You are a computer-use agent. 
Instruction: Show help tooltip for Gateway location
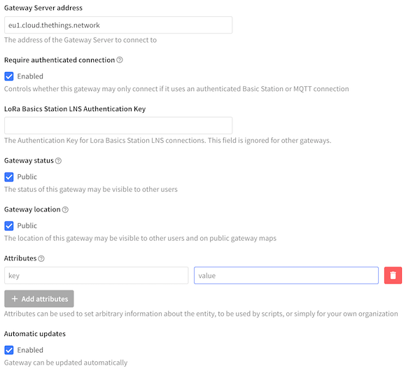click(x=65, y=210)
